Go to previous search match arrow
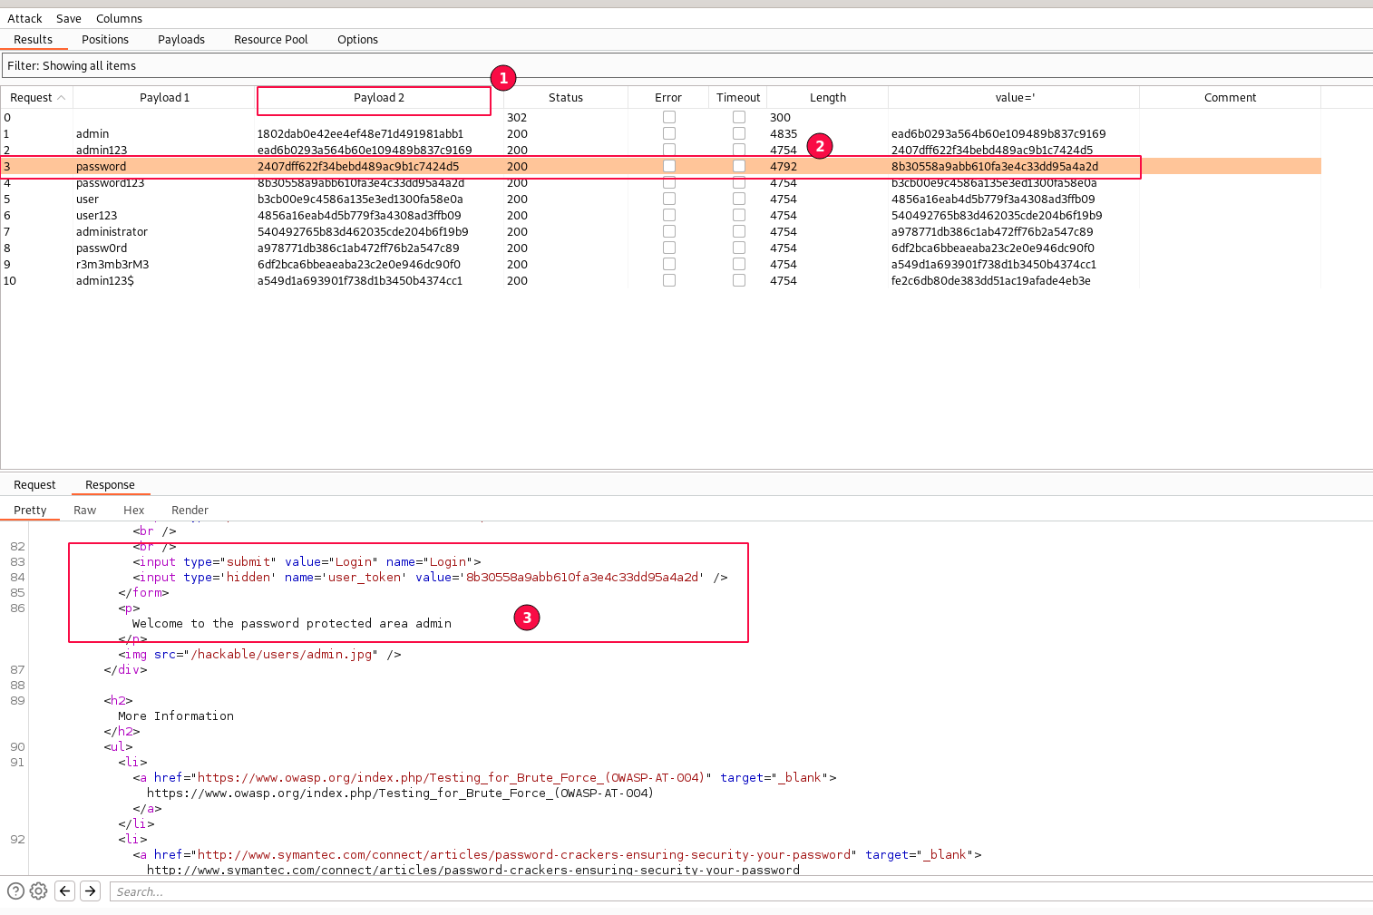 point(65,891)
